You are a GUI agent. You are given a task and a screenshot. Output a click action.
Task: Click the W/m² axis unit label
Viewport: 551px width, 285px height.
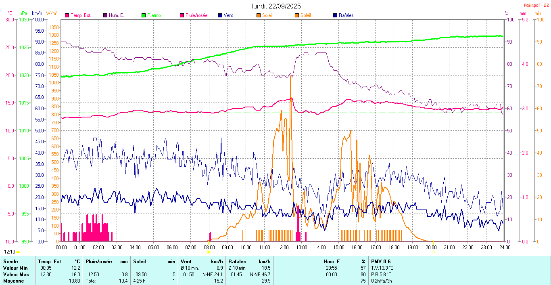[51, 13]
